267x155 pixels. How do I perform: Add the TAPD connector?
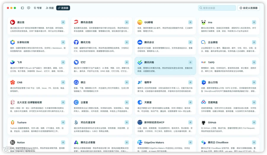254,62
